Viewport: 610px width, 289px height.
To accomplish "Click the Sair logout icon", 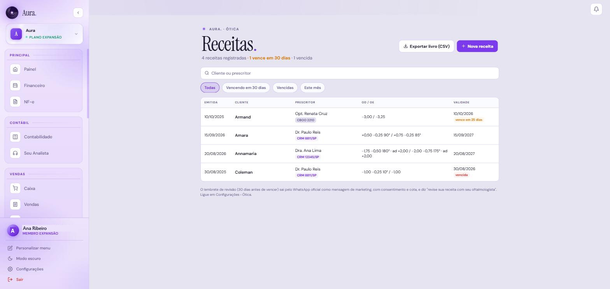I will (10, 279).
